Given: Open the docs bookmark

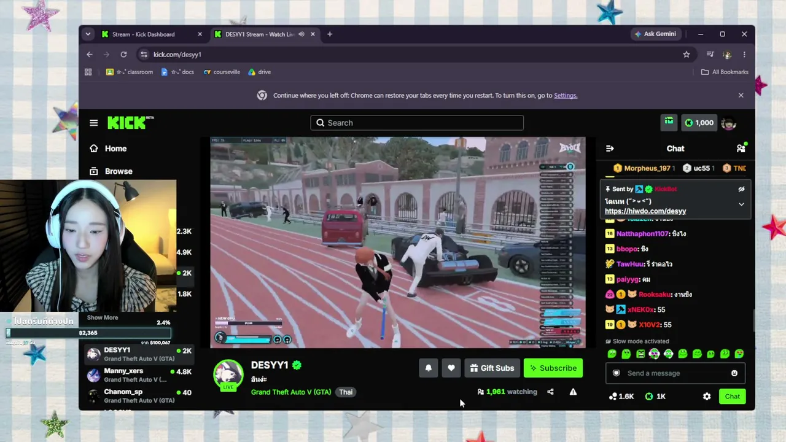Looking at the screenshot, I should (x=177, y=72).
